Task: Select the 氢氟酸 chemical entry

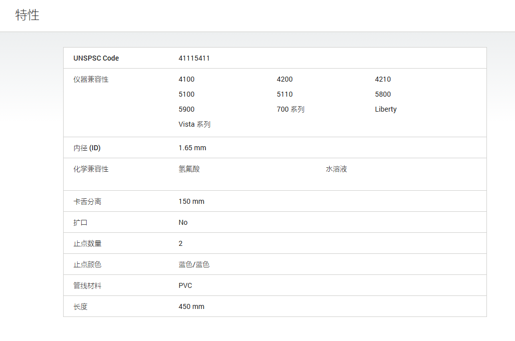Action: click(x=189, y=169)
